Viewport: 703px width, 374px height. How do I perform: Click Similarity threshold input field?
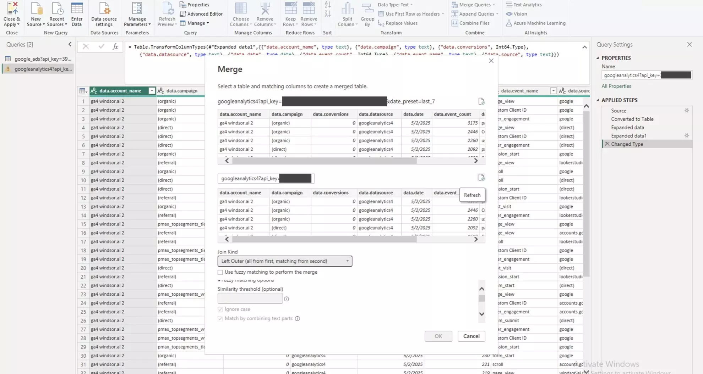click(250, 298)
